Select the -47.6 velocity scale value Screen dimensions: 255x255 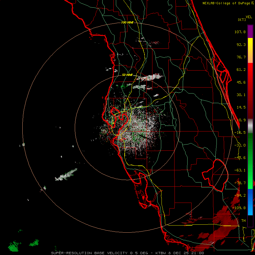coord(240,158)
